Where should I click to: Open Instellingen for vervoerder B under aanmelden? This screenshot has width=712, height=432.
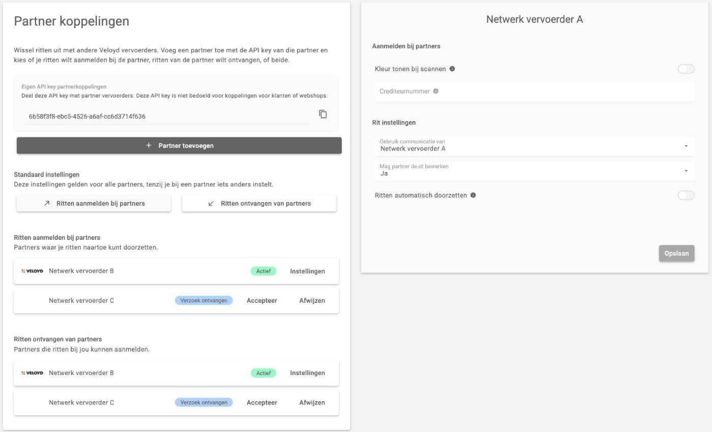[307, 271]
